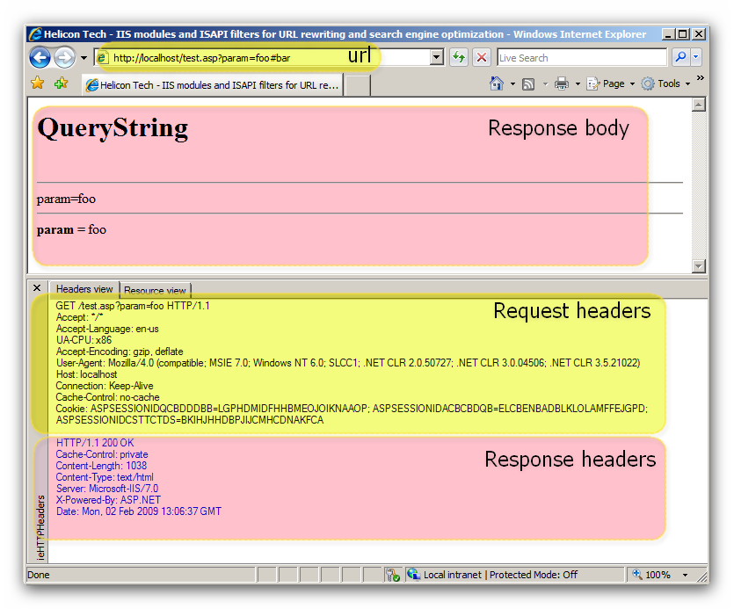Open the Tools menu

coord(665,83)
